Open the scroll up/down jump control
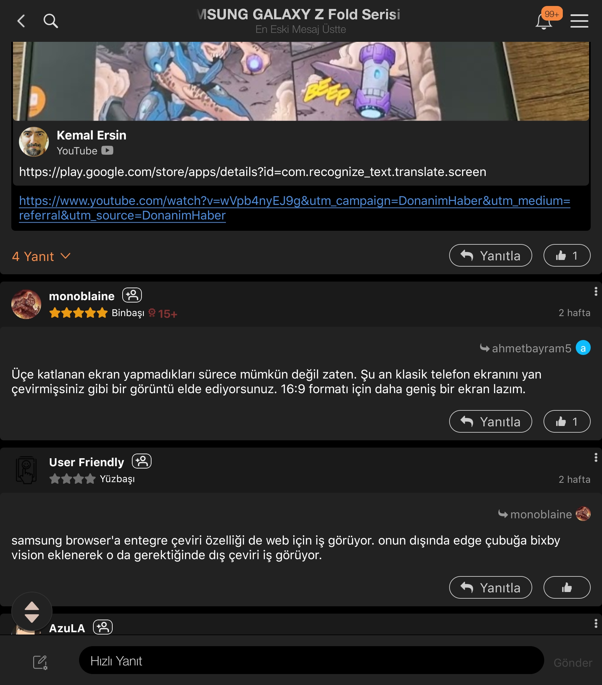This screenshot has height=685, width=602. (x=32, y=612)
